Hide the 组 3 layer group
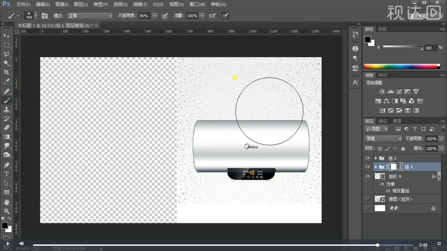The height and width of the screenshot is (251, 447). coord(368,158)
